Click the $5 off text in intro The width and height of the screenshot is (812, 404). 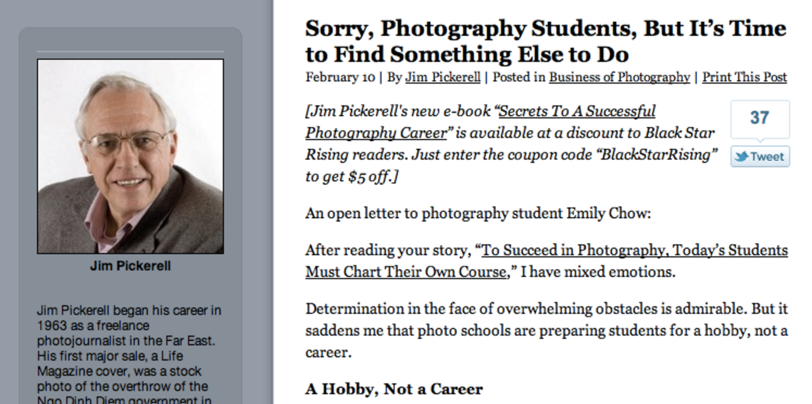click(x=369, y=177)
